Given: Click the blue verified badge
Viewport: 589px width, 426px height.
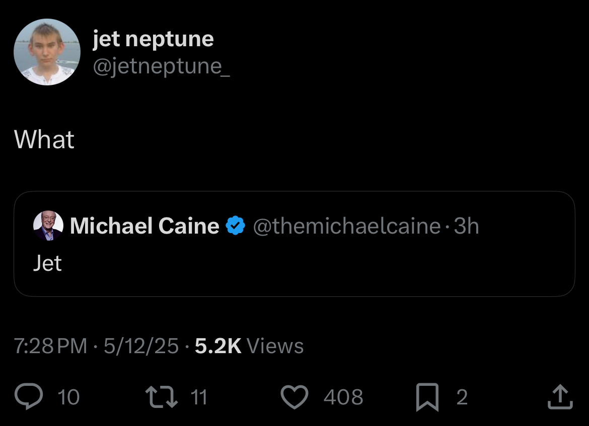Looking at the screenshot, I should 235,226.
